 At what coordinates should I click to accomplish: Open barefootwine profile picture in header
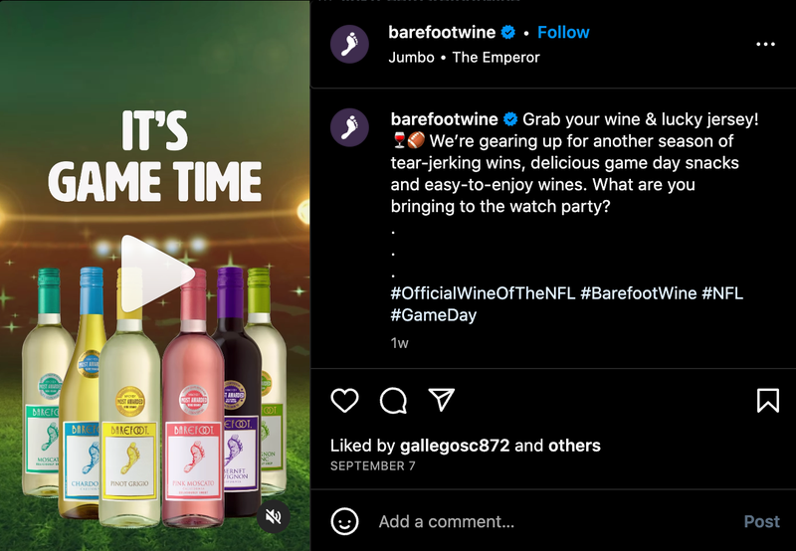coord(349,44)
